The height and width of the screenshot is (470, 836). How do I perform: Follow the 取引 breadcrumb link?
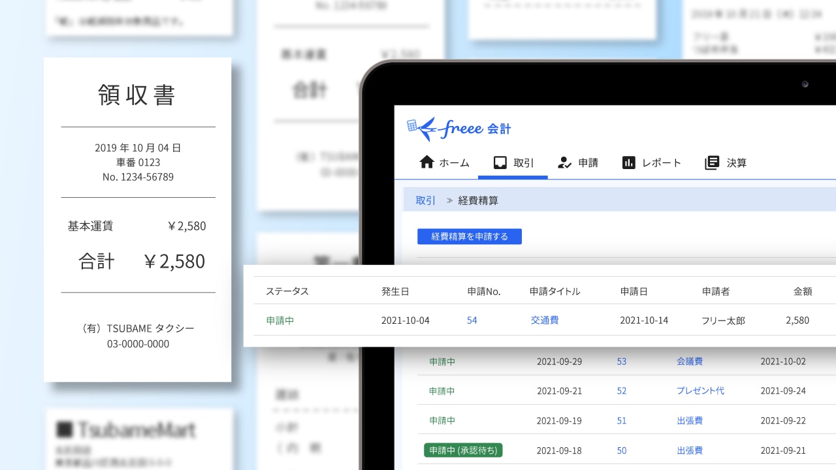pyautogui.click(x=425, y=200)
